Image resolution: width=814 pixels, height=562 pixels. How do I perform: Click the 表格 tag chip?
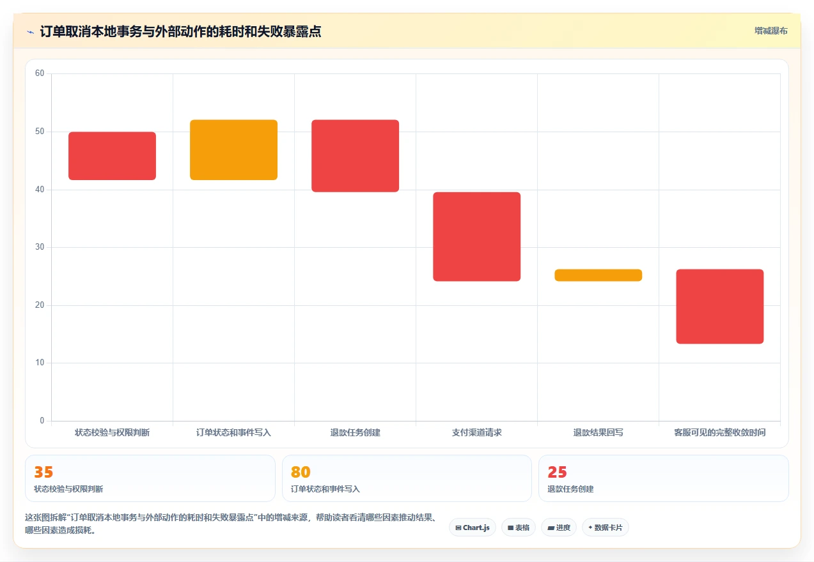(x=519, y=528)
